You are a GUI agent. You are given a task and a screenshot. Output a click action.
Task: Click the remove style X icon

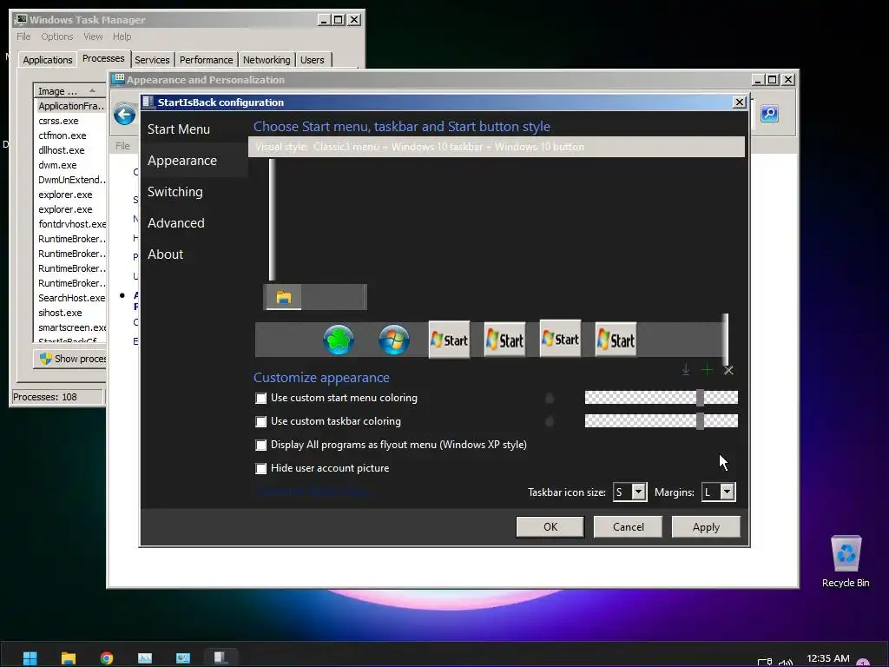[728, 370]
